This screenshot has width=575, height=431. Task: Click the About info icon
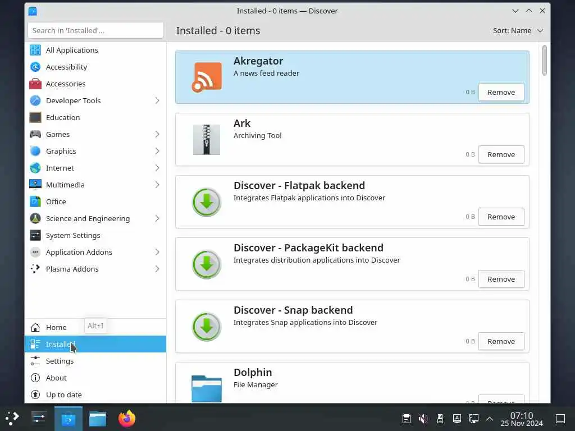pos(35,378)
